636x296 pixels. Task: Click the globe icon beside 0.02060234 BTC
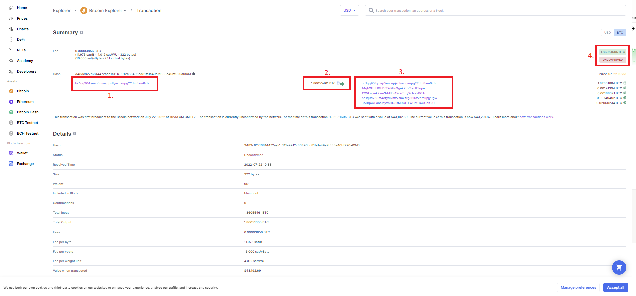tap(625, 103)
